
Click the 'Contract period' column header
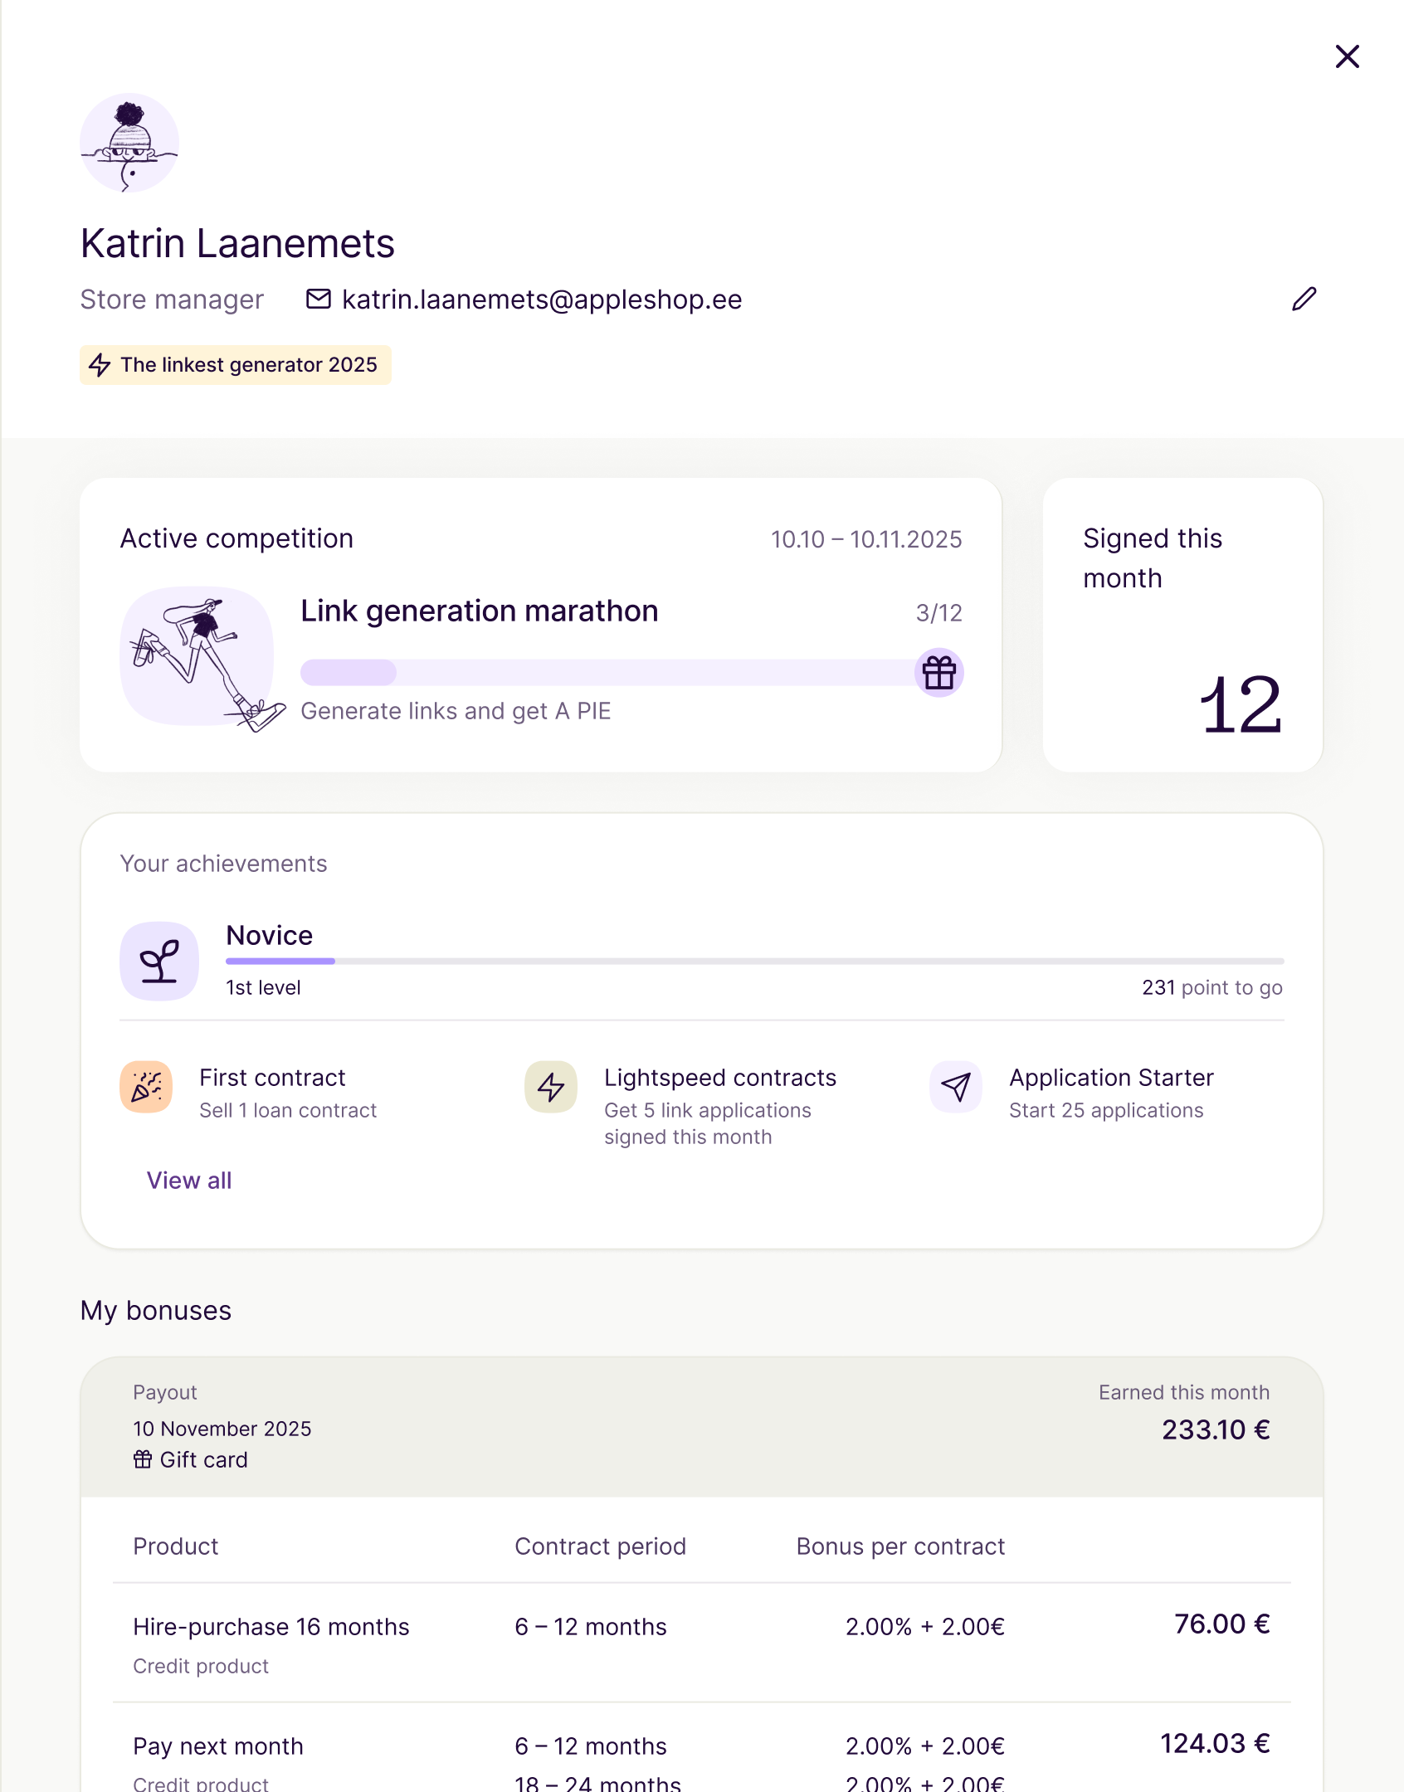point(600,1546)
